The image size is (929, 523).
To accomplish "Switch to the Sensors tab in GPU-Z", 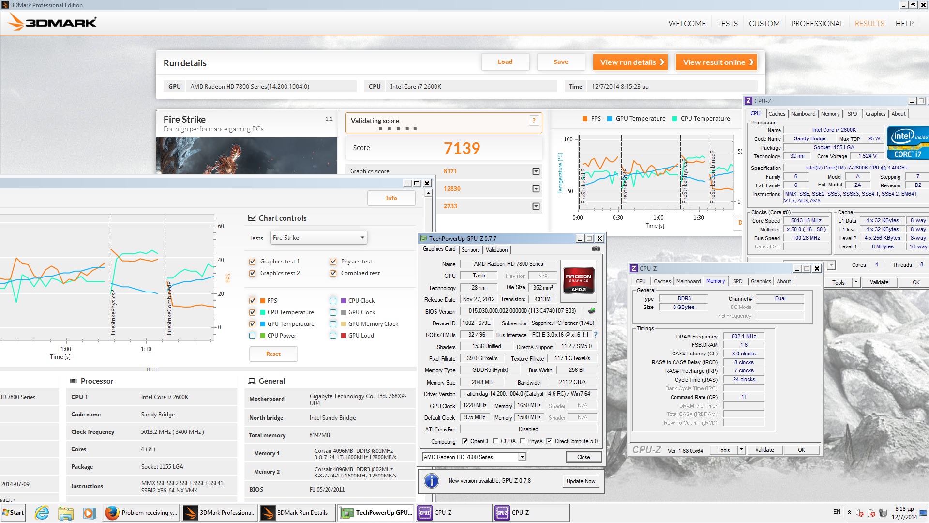I will 470,250.
